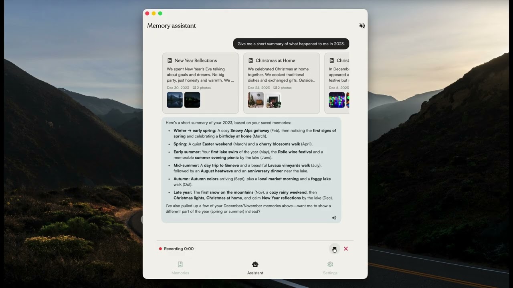Open the Christmas at Home memory card
This screenshot has height=288, width=513.
pyautogui.click(x=281, y=83)
